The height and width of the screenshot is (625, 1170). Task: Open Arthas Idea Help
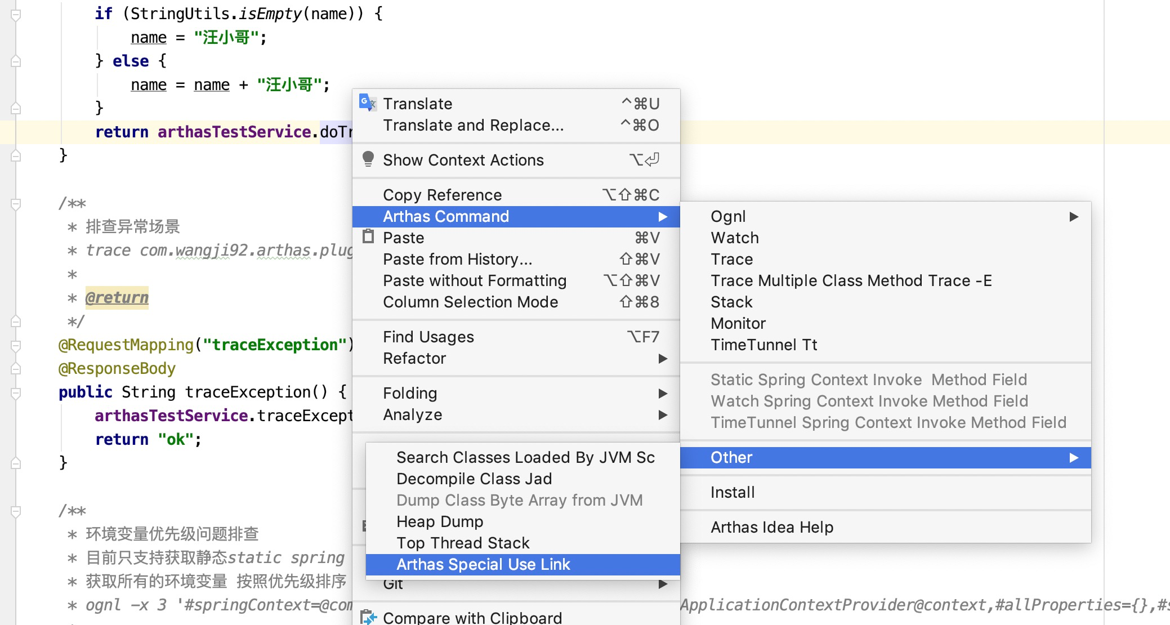(x=771, y=527)
